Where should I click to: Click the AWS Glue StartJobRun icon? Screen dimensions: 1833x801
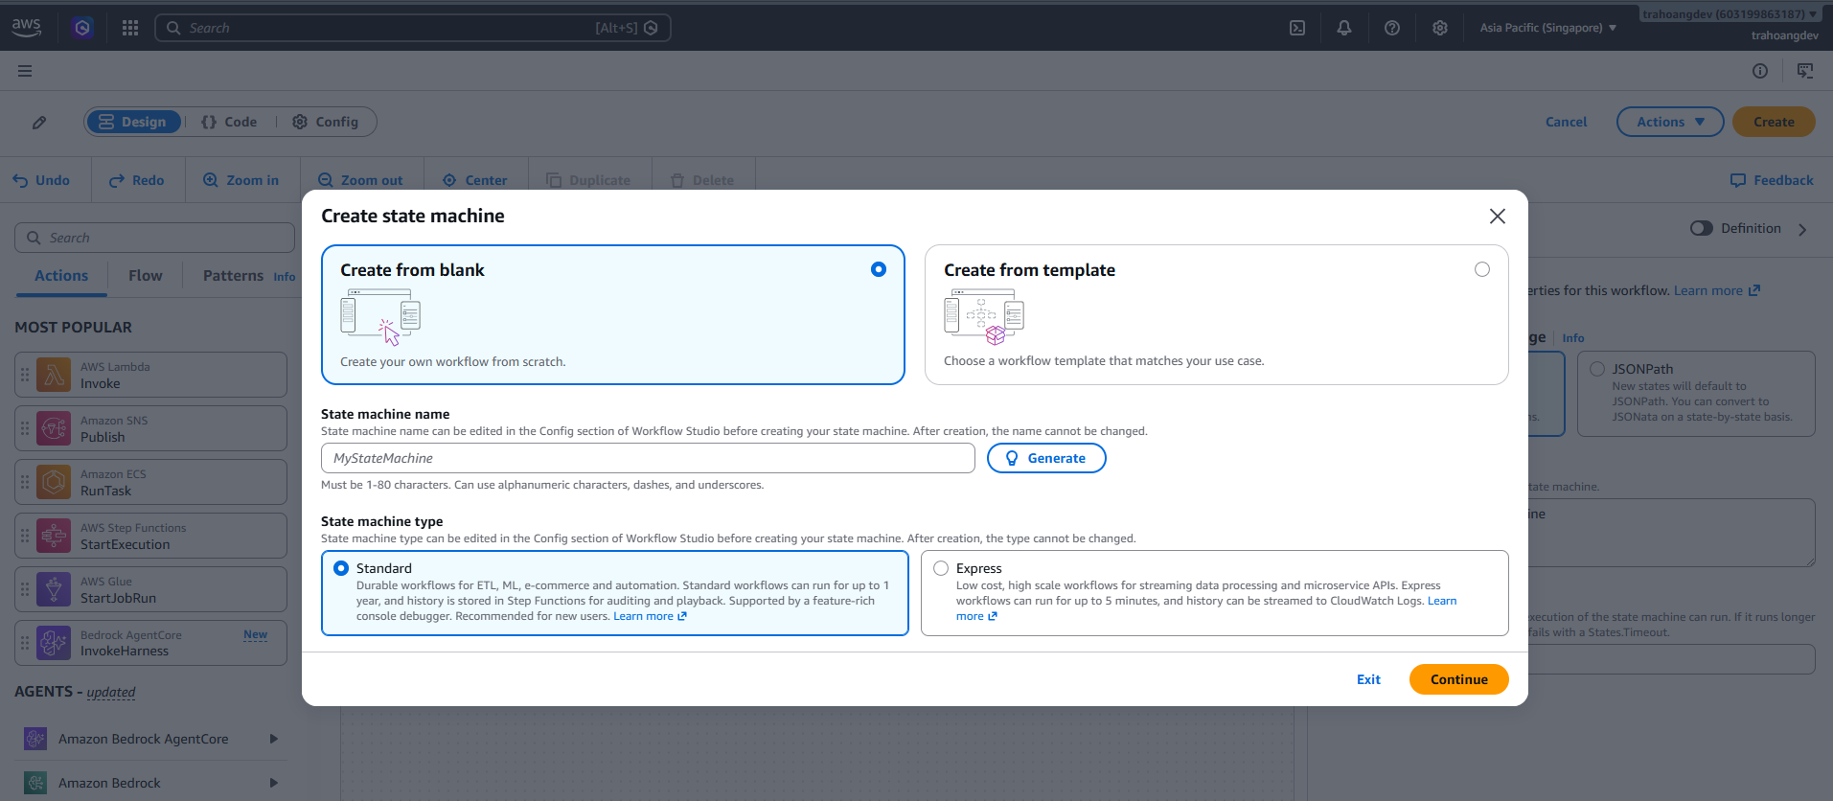tap(54, 589)
